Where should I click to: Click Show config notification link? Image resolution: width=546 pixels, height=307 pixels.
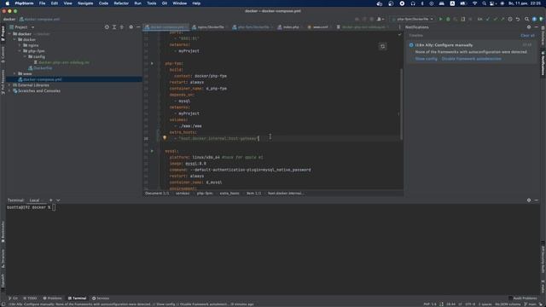pyautogui.click(x=427, y=59)
